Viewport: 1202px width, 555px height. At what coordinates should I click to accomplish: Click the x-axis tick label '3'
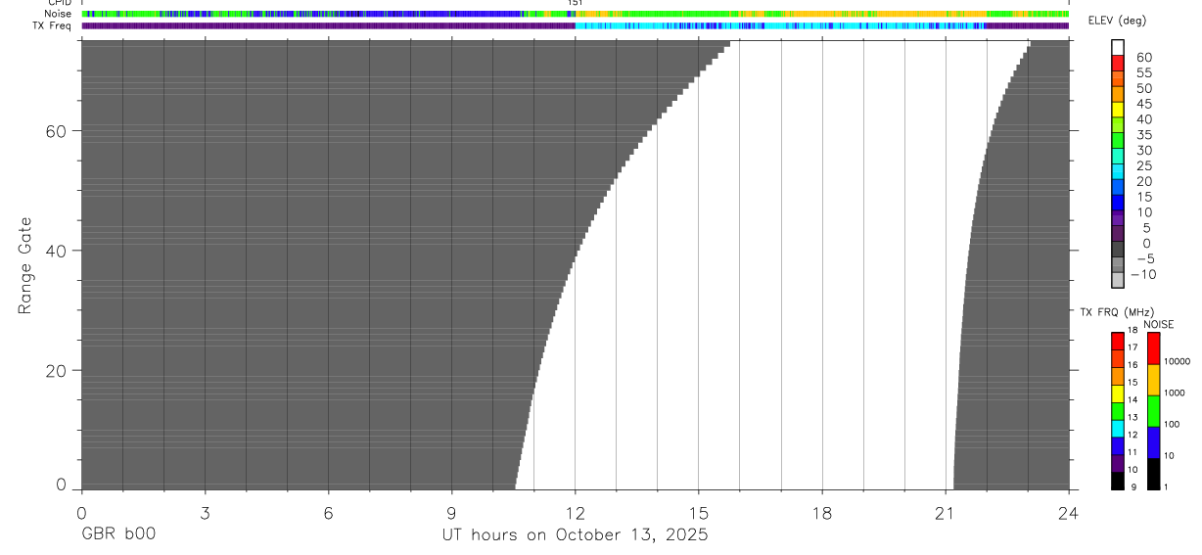click(x=205, y=512)
